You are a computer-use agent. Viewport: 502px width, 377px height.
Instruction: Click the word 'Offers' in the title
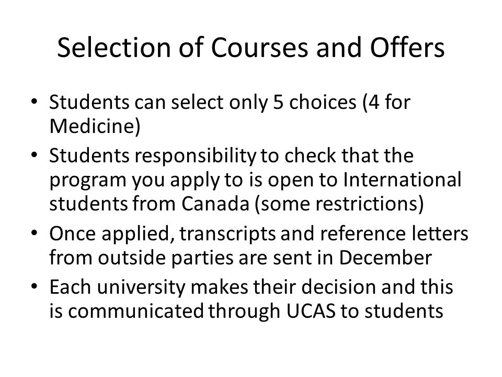(407, 48)
